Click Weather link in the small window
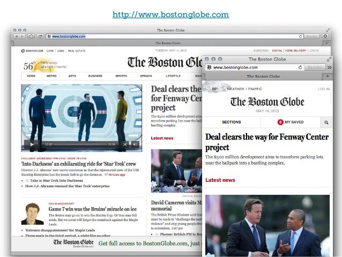Viewport: 342px width, 257px height. 235,89
